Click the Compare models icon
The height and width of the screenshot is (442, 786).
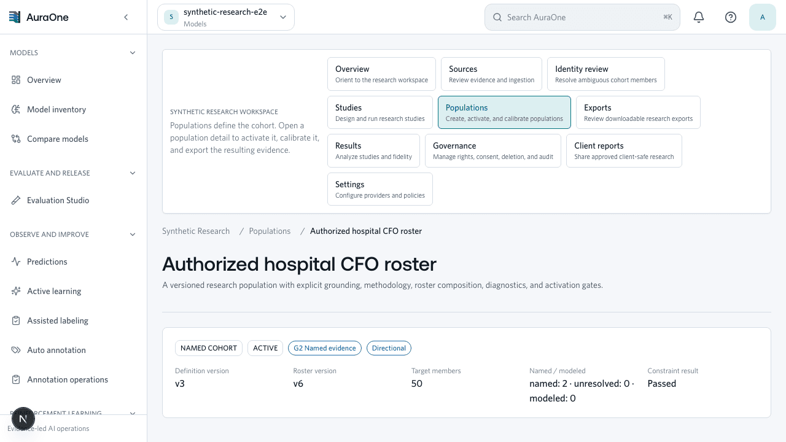16,139
